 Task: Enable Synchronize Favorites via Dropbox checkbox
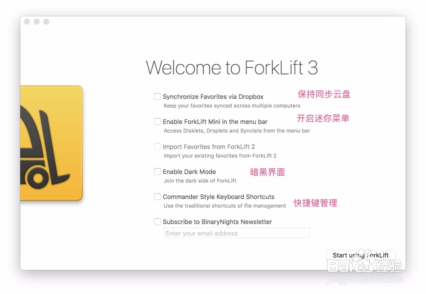click(x=157, y=97)
